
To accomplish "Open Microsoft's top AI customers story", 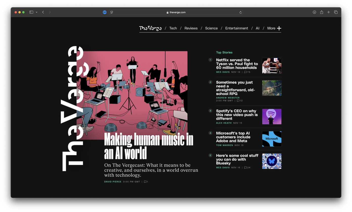I will coord(233,137).
